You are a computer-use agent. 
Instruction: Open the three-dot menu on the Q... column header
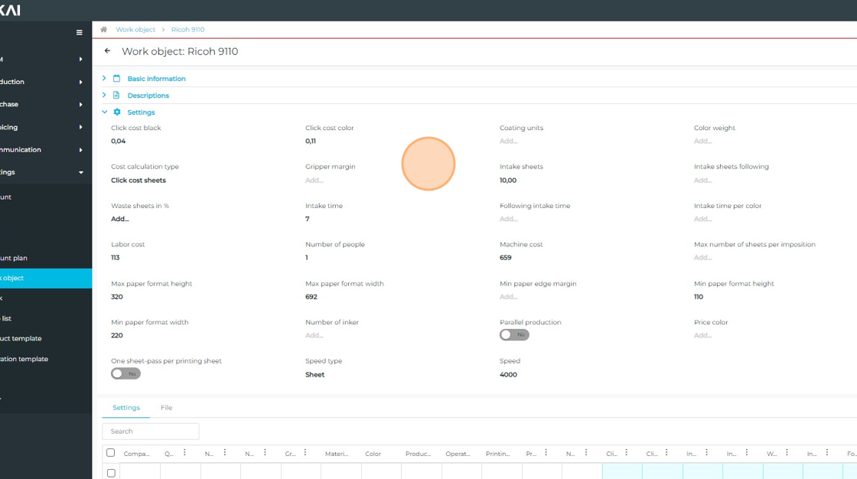click(x=184, y=453)
